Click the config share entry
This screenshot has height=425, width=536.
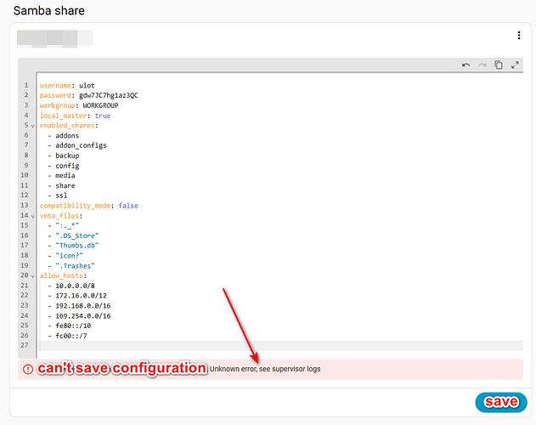(x=67, y=166)
